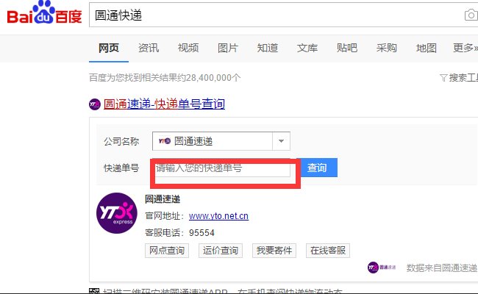Switch to the 图片 tab
478x294 pixels.
[x=228, y=48]
